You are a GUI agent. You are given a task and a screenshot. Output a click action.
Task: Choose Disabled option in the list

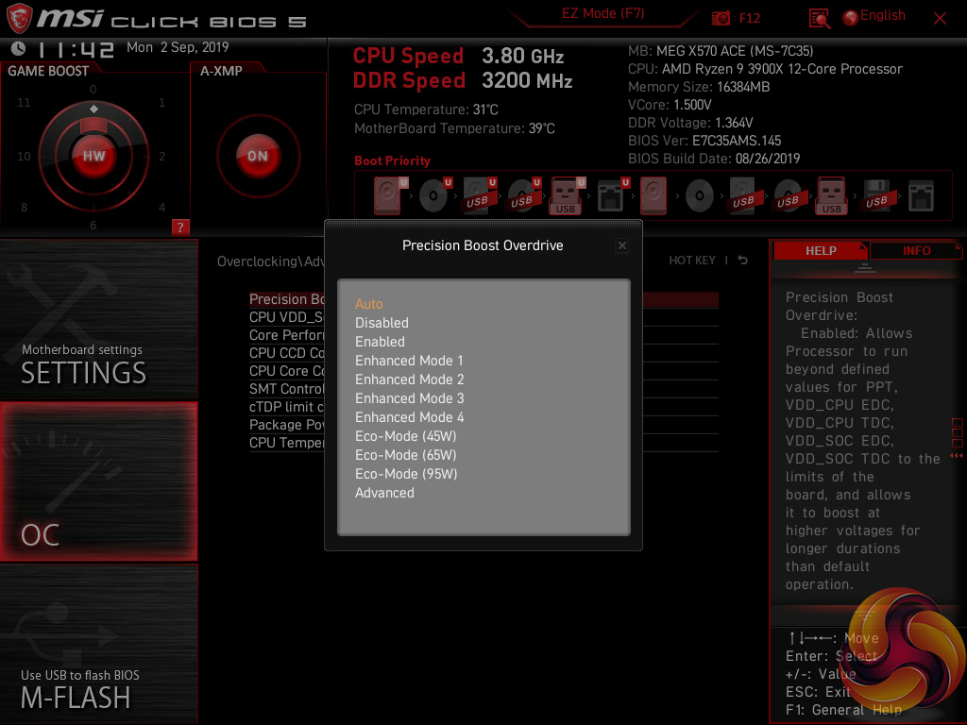382,323
